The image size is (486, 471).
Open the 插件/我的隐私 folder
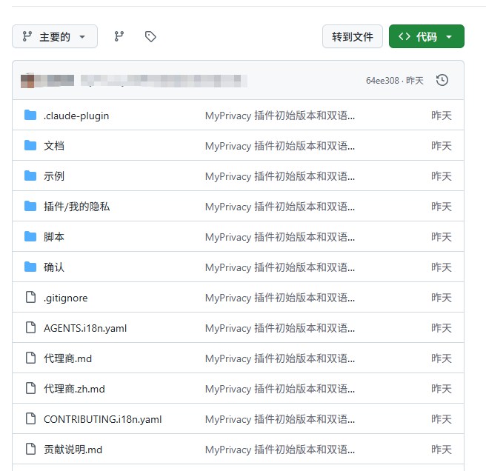(x=76, y=207)
